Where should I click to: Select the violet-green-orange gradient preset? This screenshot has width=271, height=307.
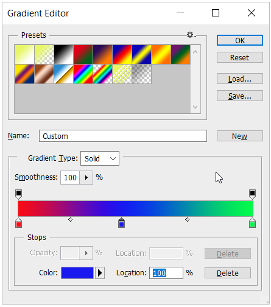click(x=181, y=54)
